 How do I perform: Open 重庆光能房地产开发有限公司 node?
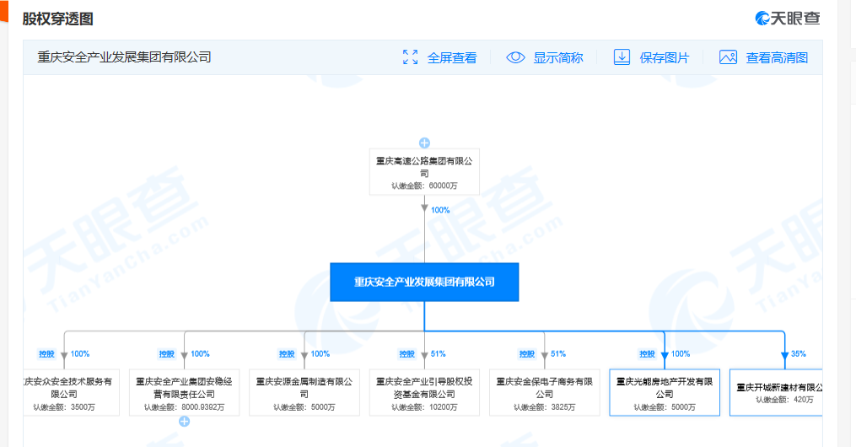coord(665,392)
